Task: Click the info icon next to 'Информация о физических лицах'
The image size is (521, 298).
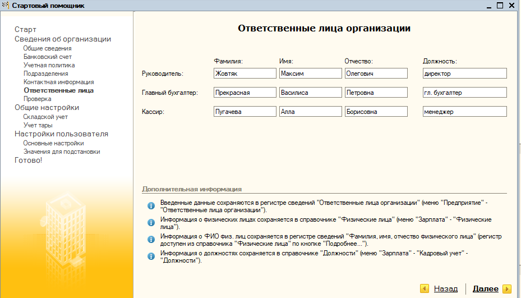Action: (151, 222)
